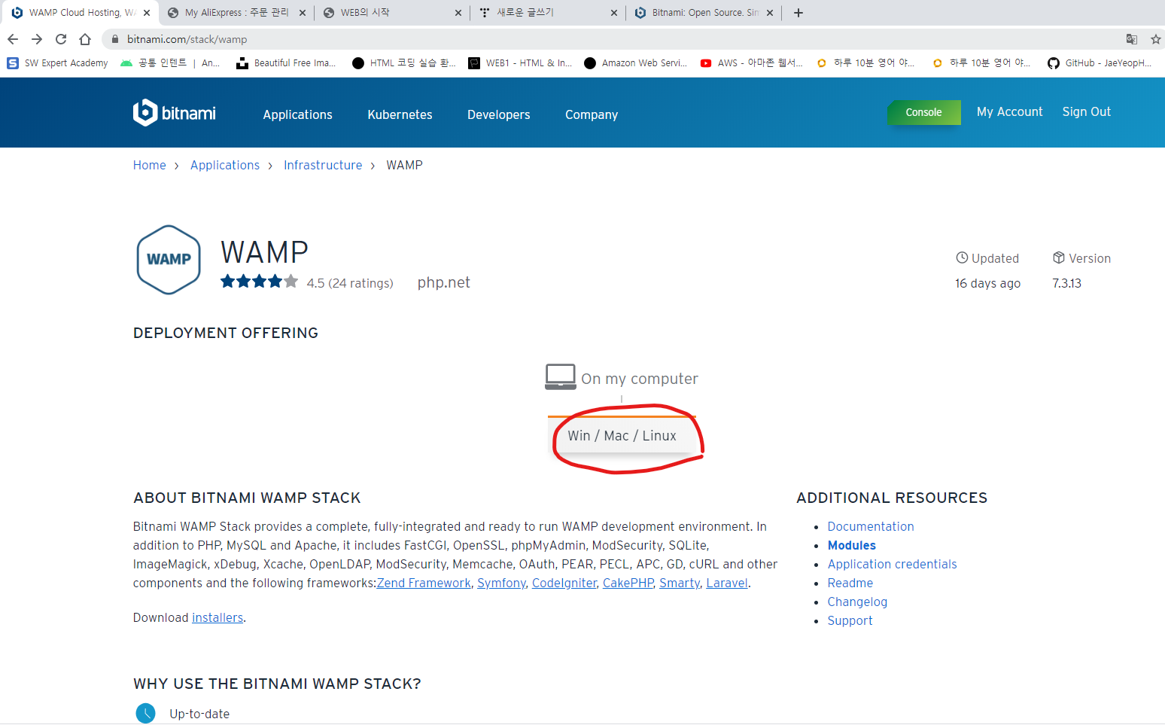Close the My AliExpress tab
Image resolution: width=1165 pixels, height=725 pixels.
click(x=303, y=13)
